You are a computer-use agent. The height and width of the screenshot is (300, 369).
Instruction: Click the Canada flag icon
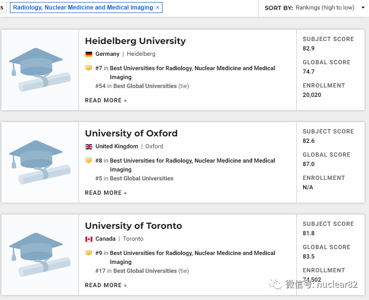coord(89,239)
